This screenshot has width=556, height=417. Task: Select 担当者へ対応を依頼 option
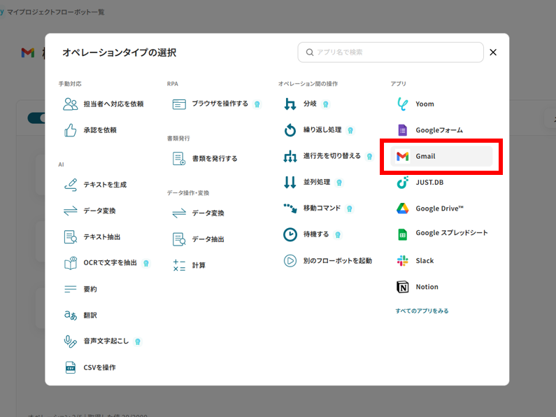click(x=113, y=104)
